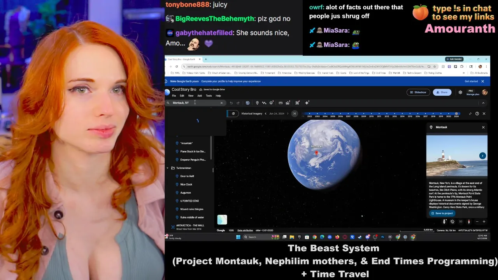Open the map layers tool
Viewport: 498px width, 280px height.
click(x=272, y=103)
